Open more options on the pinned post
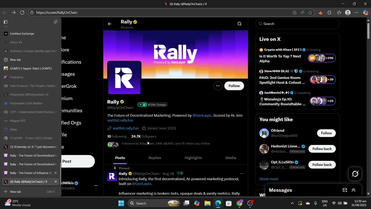This screenshot has height=209, width=371. point(241,174)
